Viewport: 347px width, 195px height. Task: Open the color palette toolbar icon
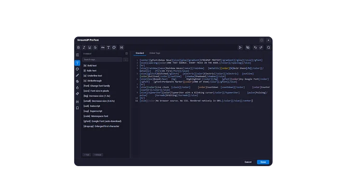tap(114, 48)
